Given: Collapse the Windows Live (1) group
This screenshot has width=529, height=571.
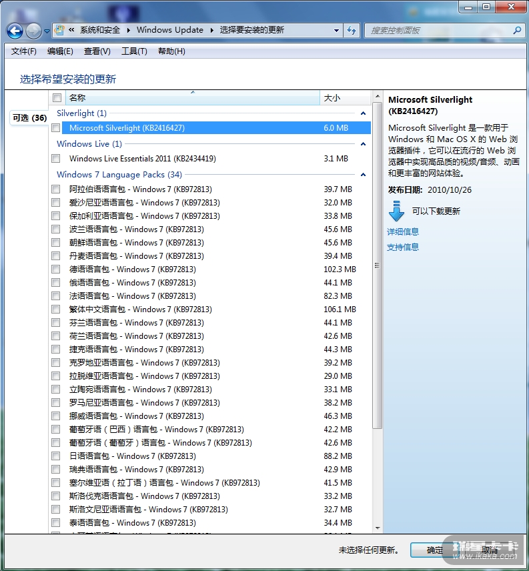Looking at the screenshot, I should pos(363,144).
